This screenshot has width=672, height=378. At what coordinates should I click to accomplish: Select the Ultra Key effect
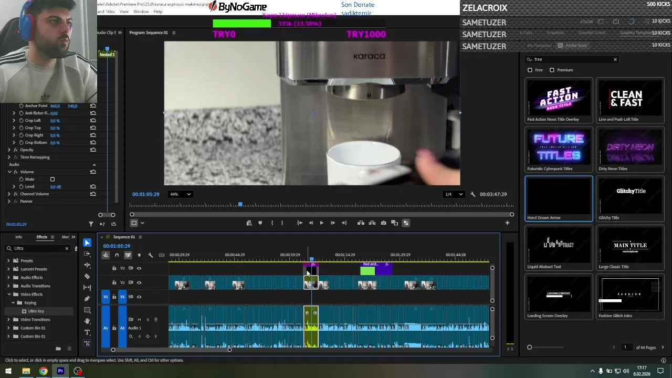tap(36, 311)
